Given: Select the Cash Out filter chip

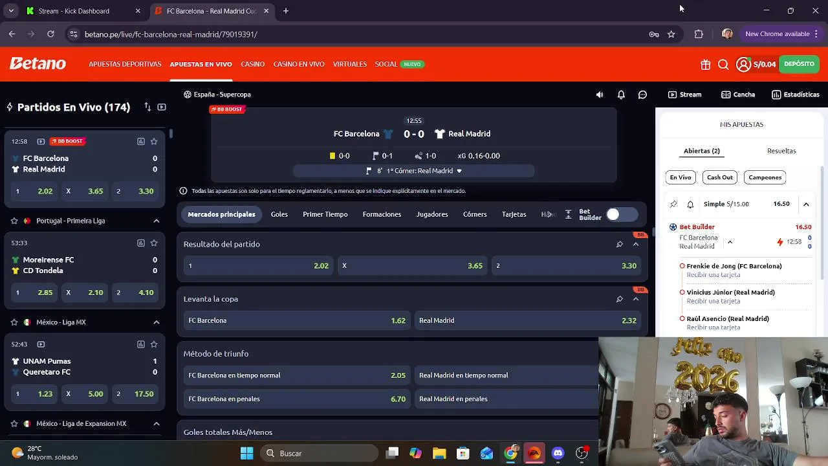Looking at the screenshot, I should click(x=720, y=177).
